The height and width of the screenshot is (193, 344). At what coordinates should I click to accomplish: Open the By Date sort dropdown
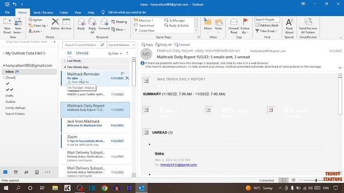click(115, 54)
